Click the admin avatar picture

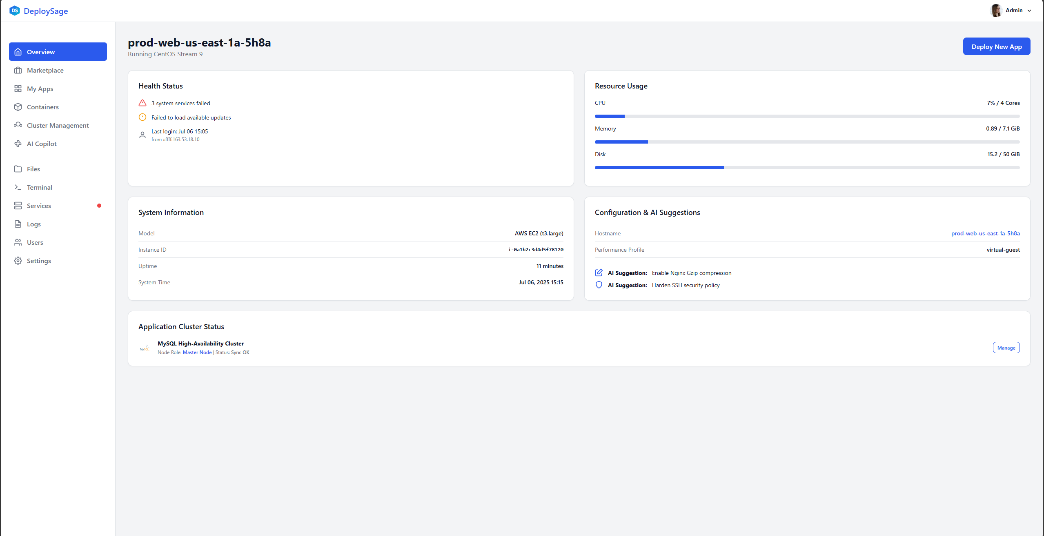(x=996, y=11)
